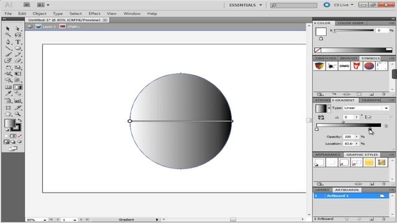
Task: Set paint mode to Gradient button
Action: point(13,136)
